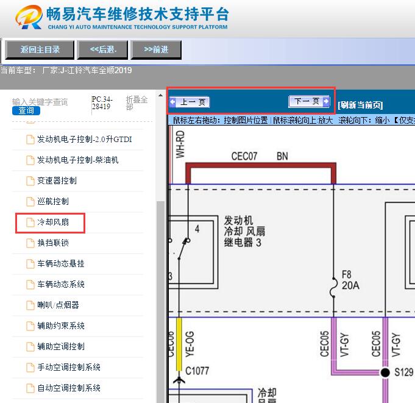Image resolution: width=415 pixels, height=403 pixels.
Task: Click the WH-RD wire label
Action: click(x=180, y=144)
